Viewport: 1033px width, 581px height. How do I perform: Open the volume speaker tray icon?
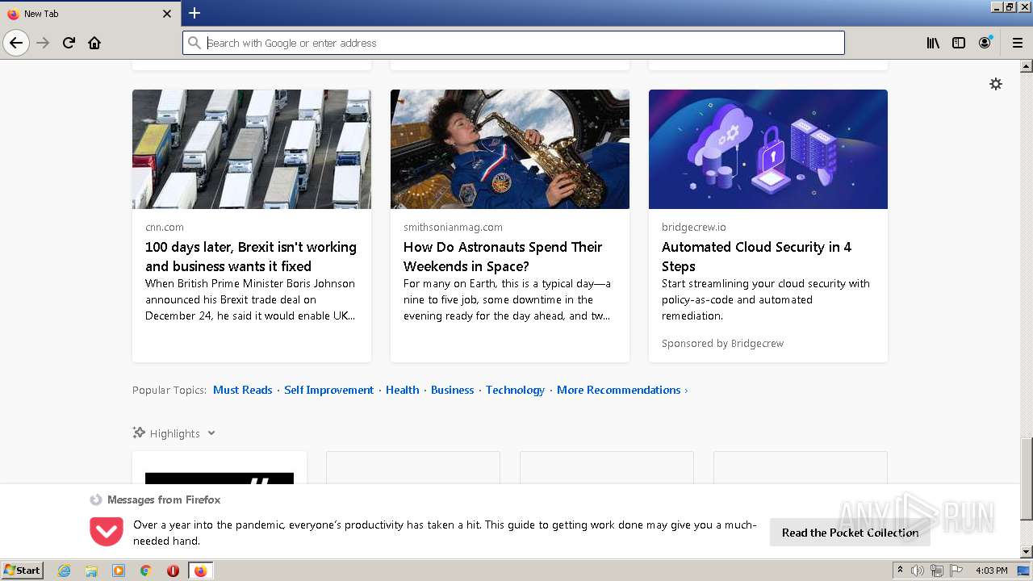918,571
